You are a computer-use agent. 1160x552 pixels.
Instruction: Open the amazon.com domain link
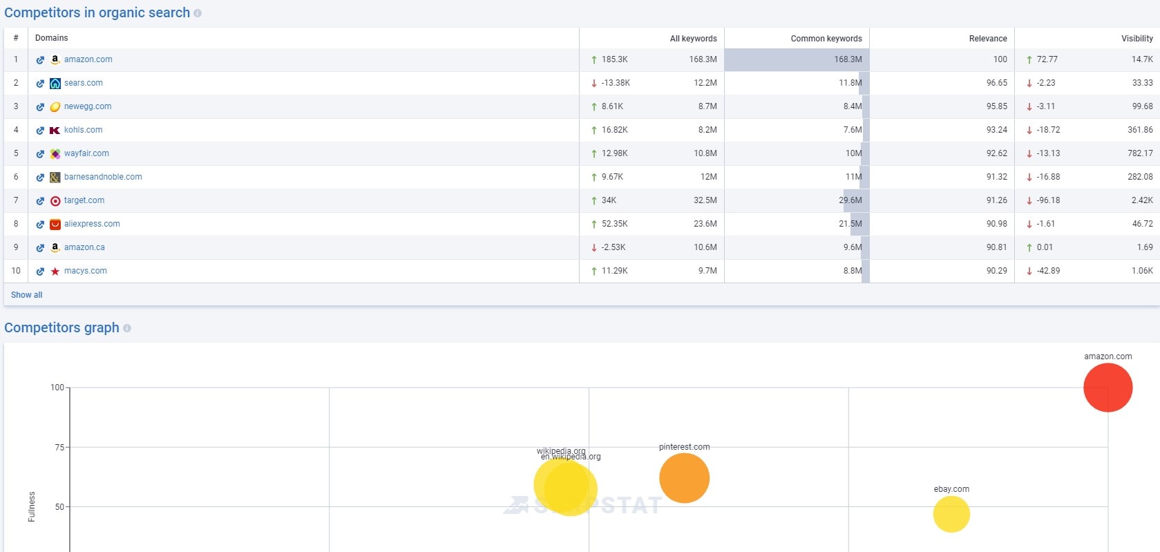point(88,59)
